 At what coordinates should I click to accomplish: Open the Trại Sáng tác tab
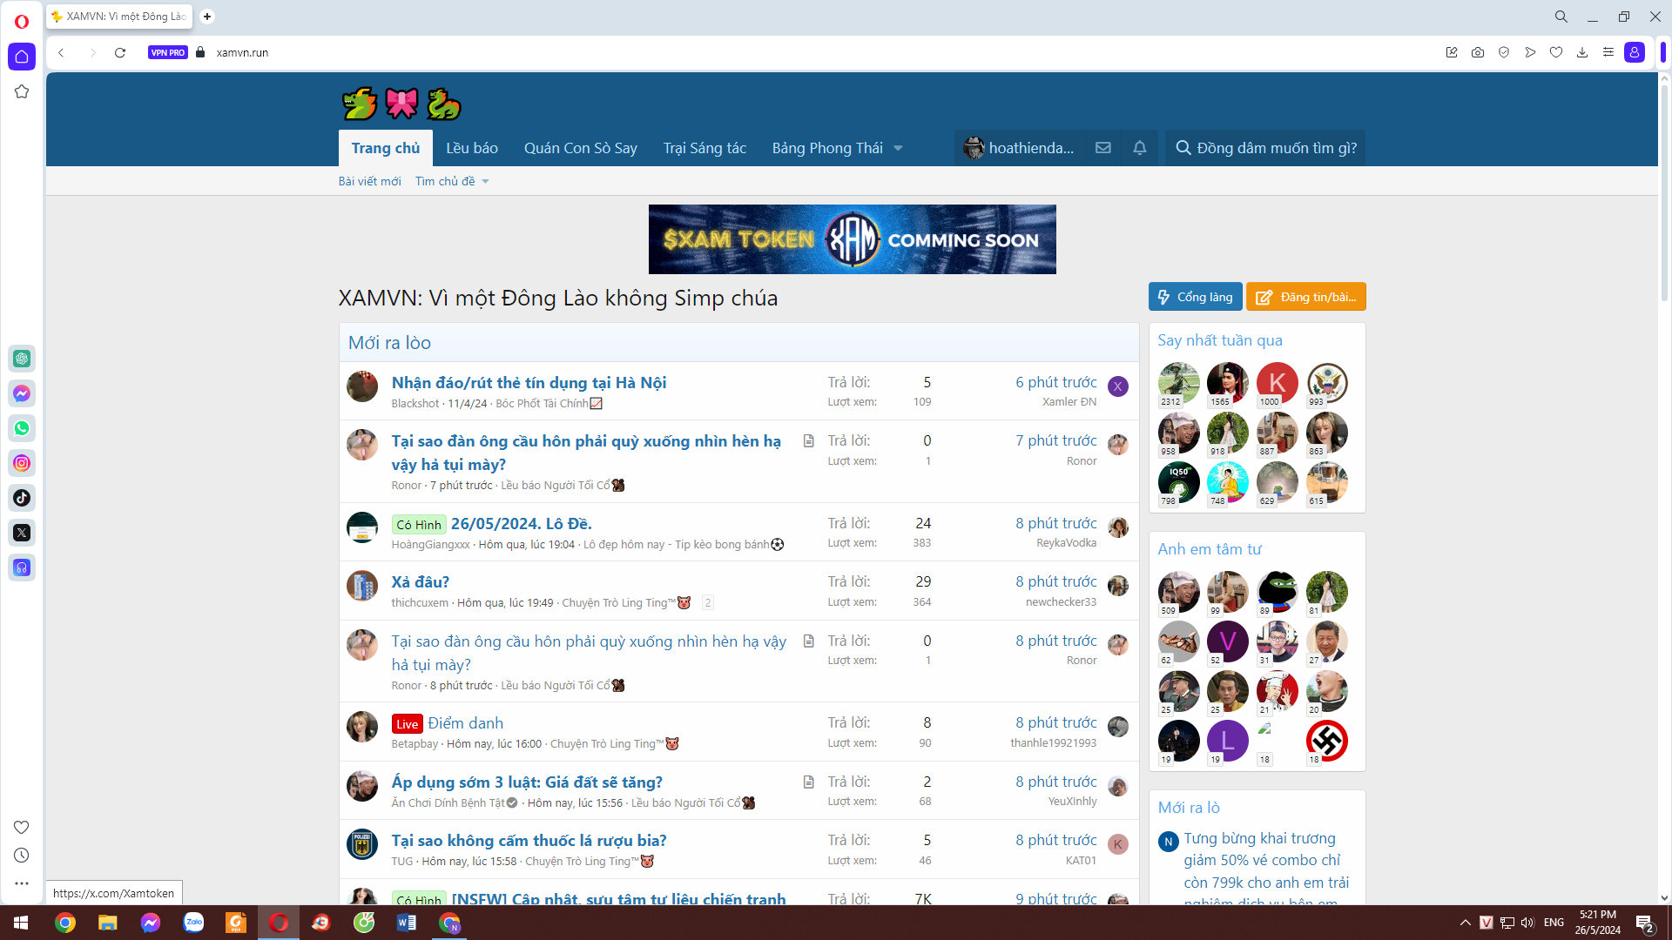coord(704,148)
